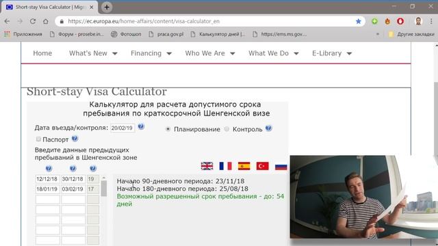Click the scrollbar of the stays list
Image resolution: width=438 pixels, height=246 pixels.
click(x=104, y=189)
